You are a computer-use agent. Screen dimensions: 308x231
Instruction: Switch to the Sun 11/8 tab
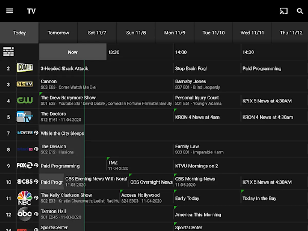click(136, 33)
